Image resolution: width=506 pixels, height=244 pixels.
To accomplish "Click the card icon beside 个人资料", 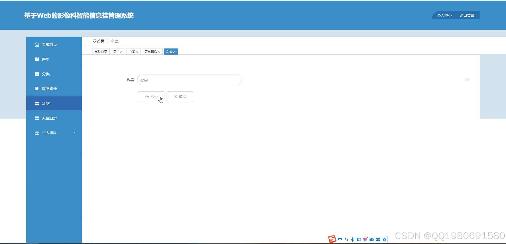I will [37, 133].
